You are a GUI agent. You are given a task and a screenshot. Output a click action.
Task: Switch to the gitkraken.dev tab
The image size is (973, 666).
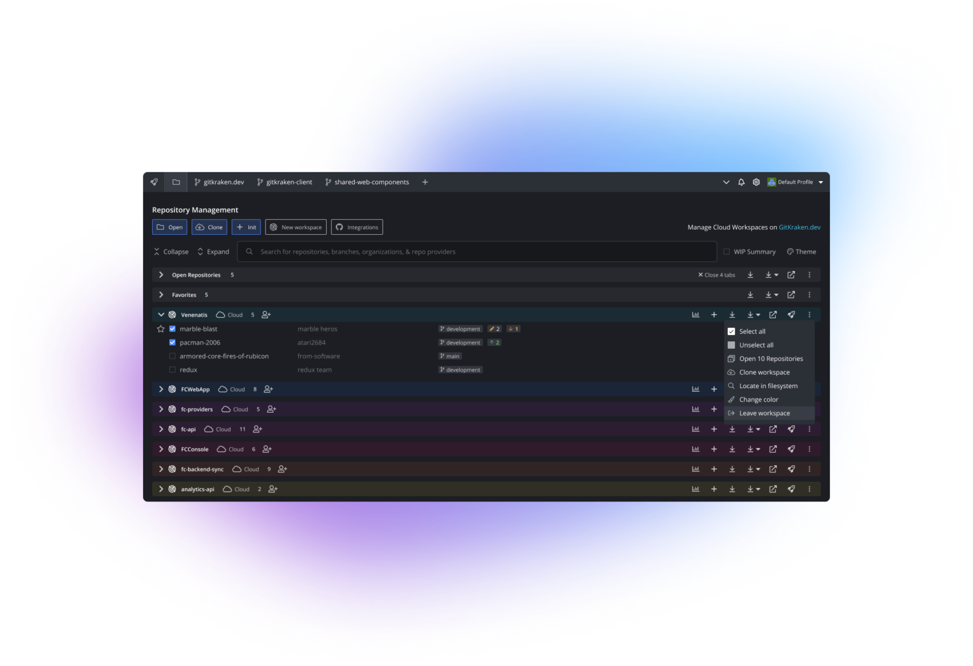(219, 182)
